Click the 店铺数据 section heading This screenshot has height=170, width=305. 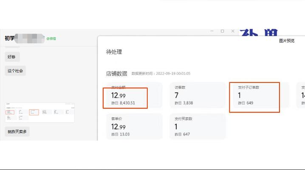116,73
